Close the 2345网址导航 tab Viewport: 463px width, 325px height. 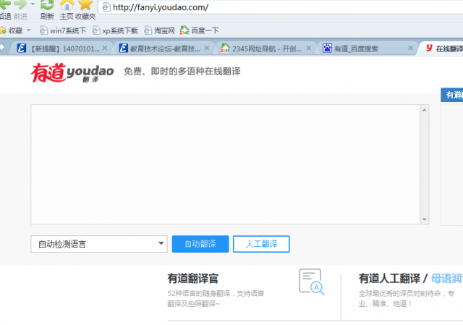(x=309, y=48)
